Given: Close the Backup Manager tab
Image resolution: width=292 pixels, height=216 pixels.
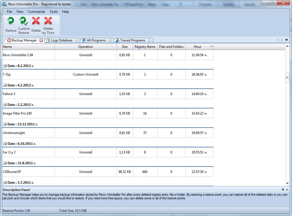Looking at the screenshot, I should (41, 40).
